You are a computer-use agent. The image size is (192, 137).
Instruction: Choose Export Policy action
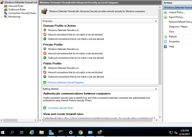pos(177,17)
